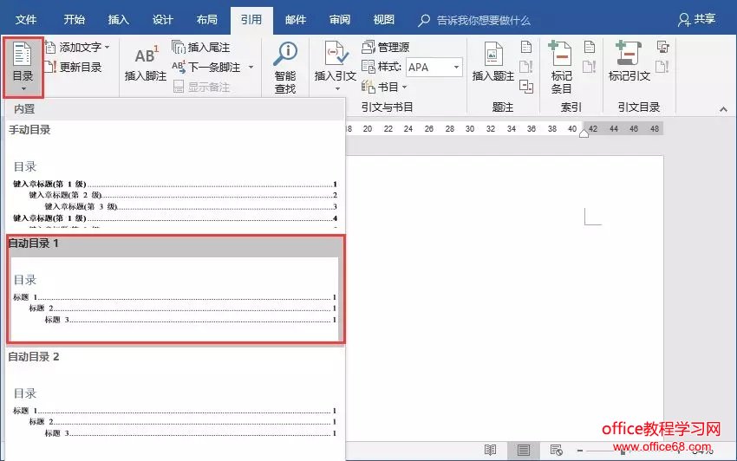Viewport: 737px width, 461px height.
Task: Open 智能查找 smart lookup
Action: [285, 68]
